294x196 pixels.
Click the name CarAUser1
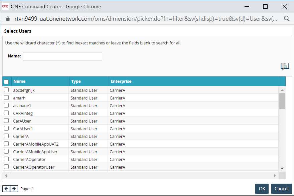[23, 129]
